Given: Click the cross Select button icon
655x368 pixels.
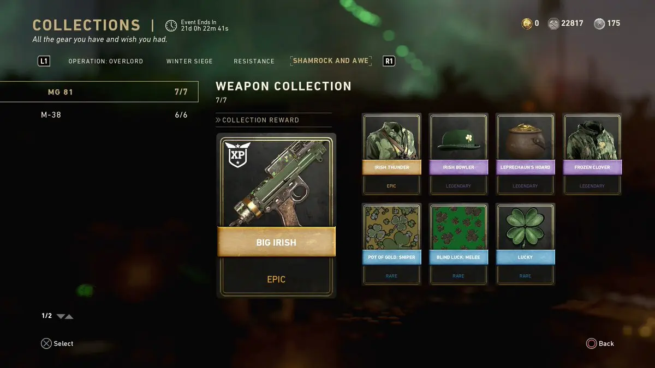Looking at the screenshot, I should click(x=46, y=343).
